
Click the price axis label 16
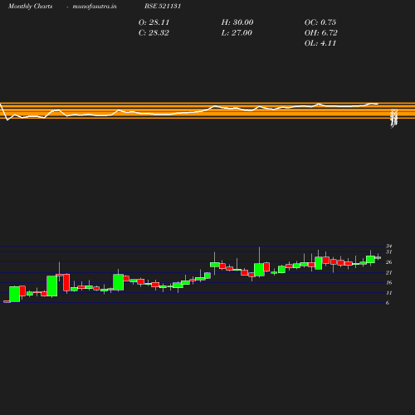(x=389, y=282)
